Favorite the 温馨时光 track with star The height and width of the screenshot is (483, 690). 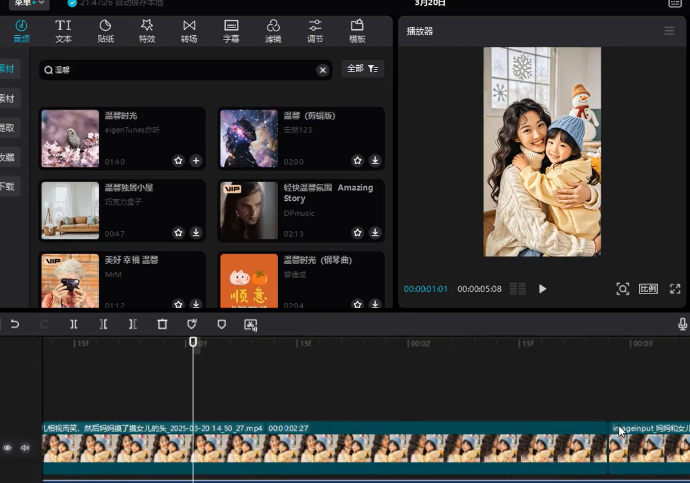pyautogui.click(x=178, y=161)
